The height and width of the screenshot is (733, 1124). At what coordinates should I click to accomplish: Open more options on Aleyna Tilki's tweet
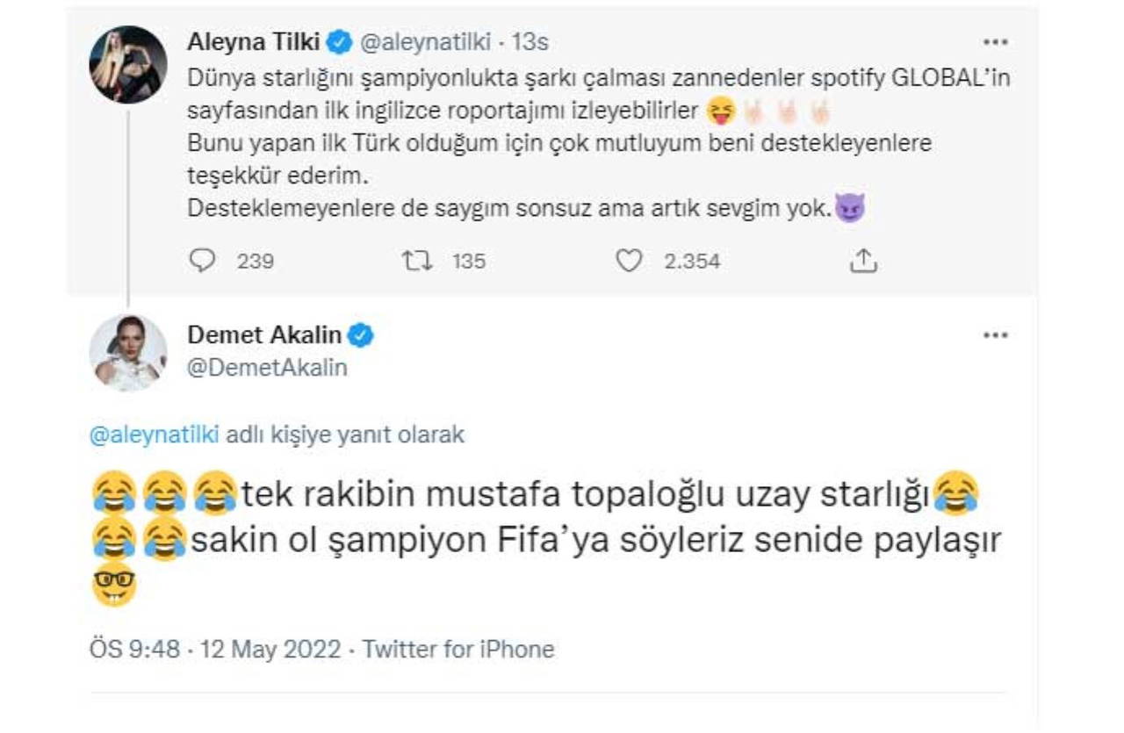pyautogui.click(x=995, y=42)
